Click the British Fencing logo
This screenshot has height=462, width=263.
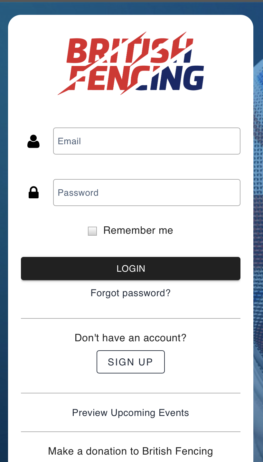(x=131, y=63)
